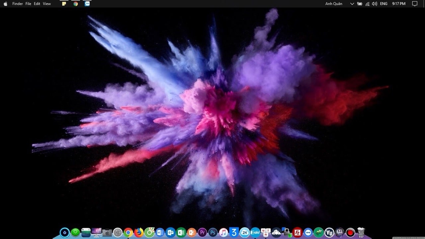The width and height of the screenshot is (425, 239).
Task: Launch FileZilla from the dock
Action: pos(297,233)
